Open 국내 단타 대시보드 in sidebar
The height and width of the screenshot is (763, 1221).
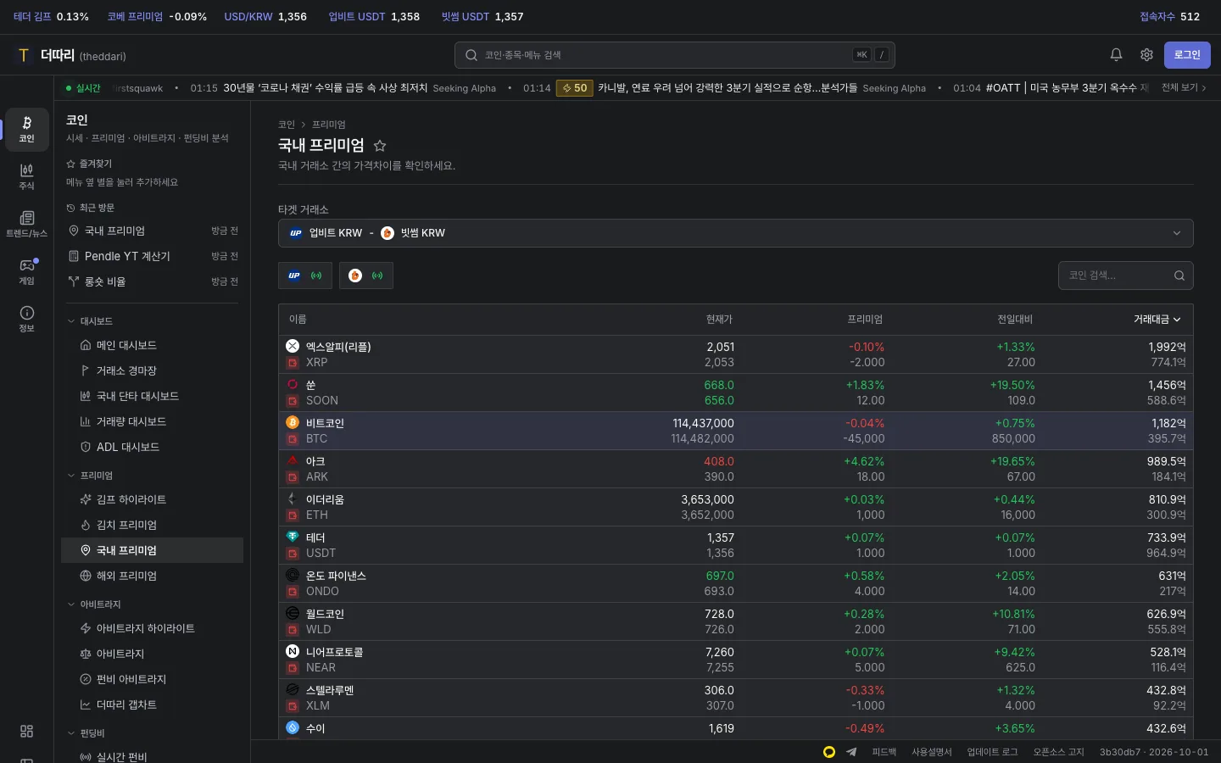click(153, 396)
